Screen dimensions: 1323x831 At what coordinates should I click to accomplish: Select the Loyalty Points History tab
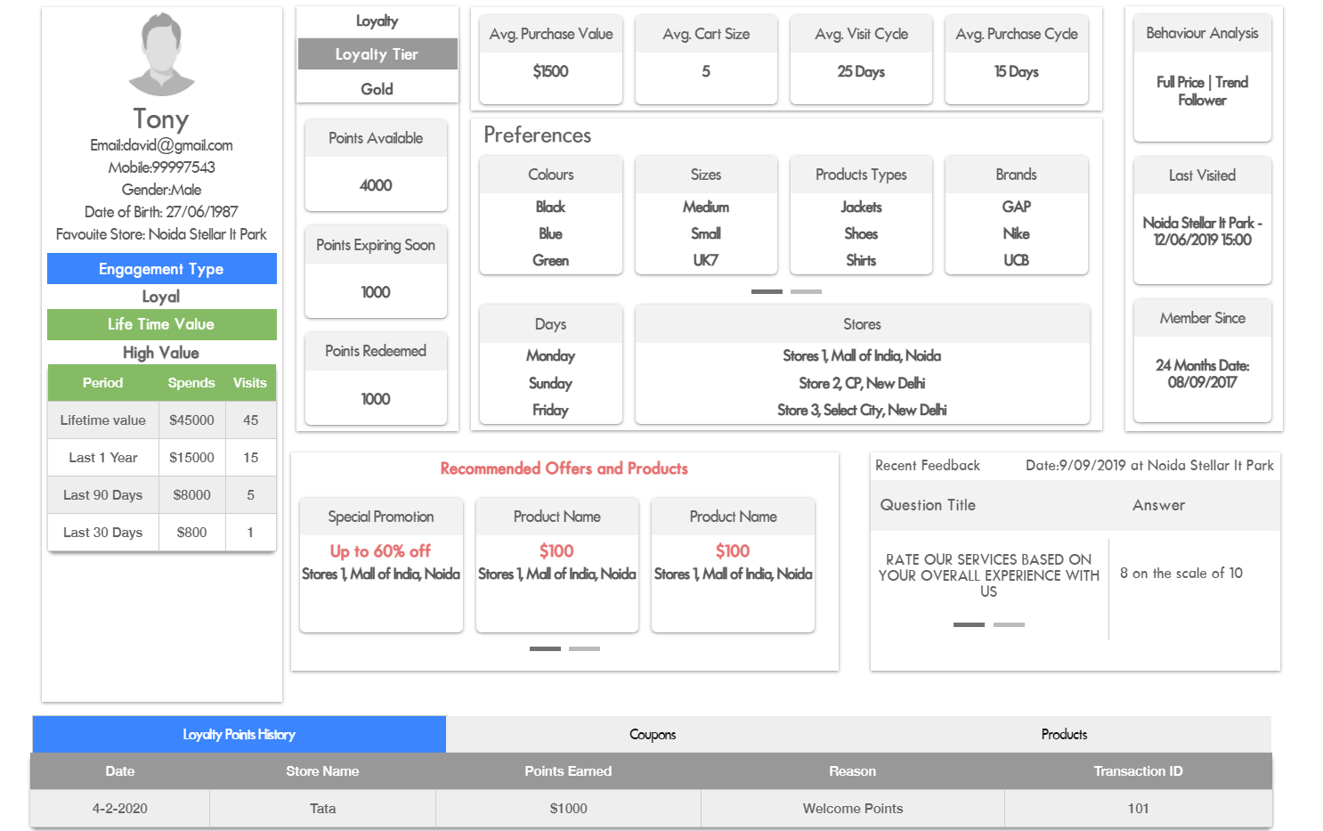(238, 734)
